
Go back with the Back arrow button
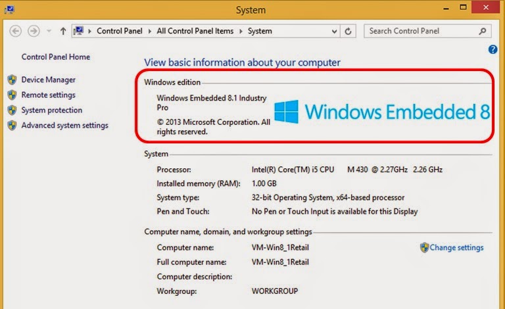pos(16,31)
